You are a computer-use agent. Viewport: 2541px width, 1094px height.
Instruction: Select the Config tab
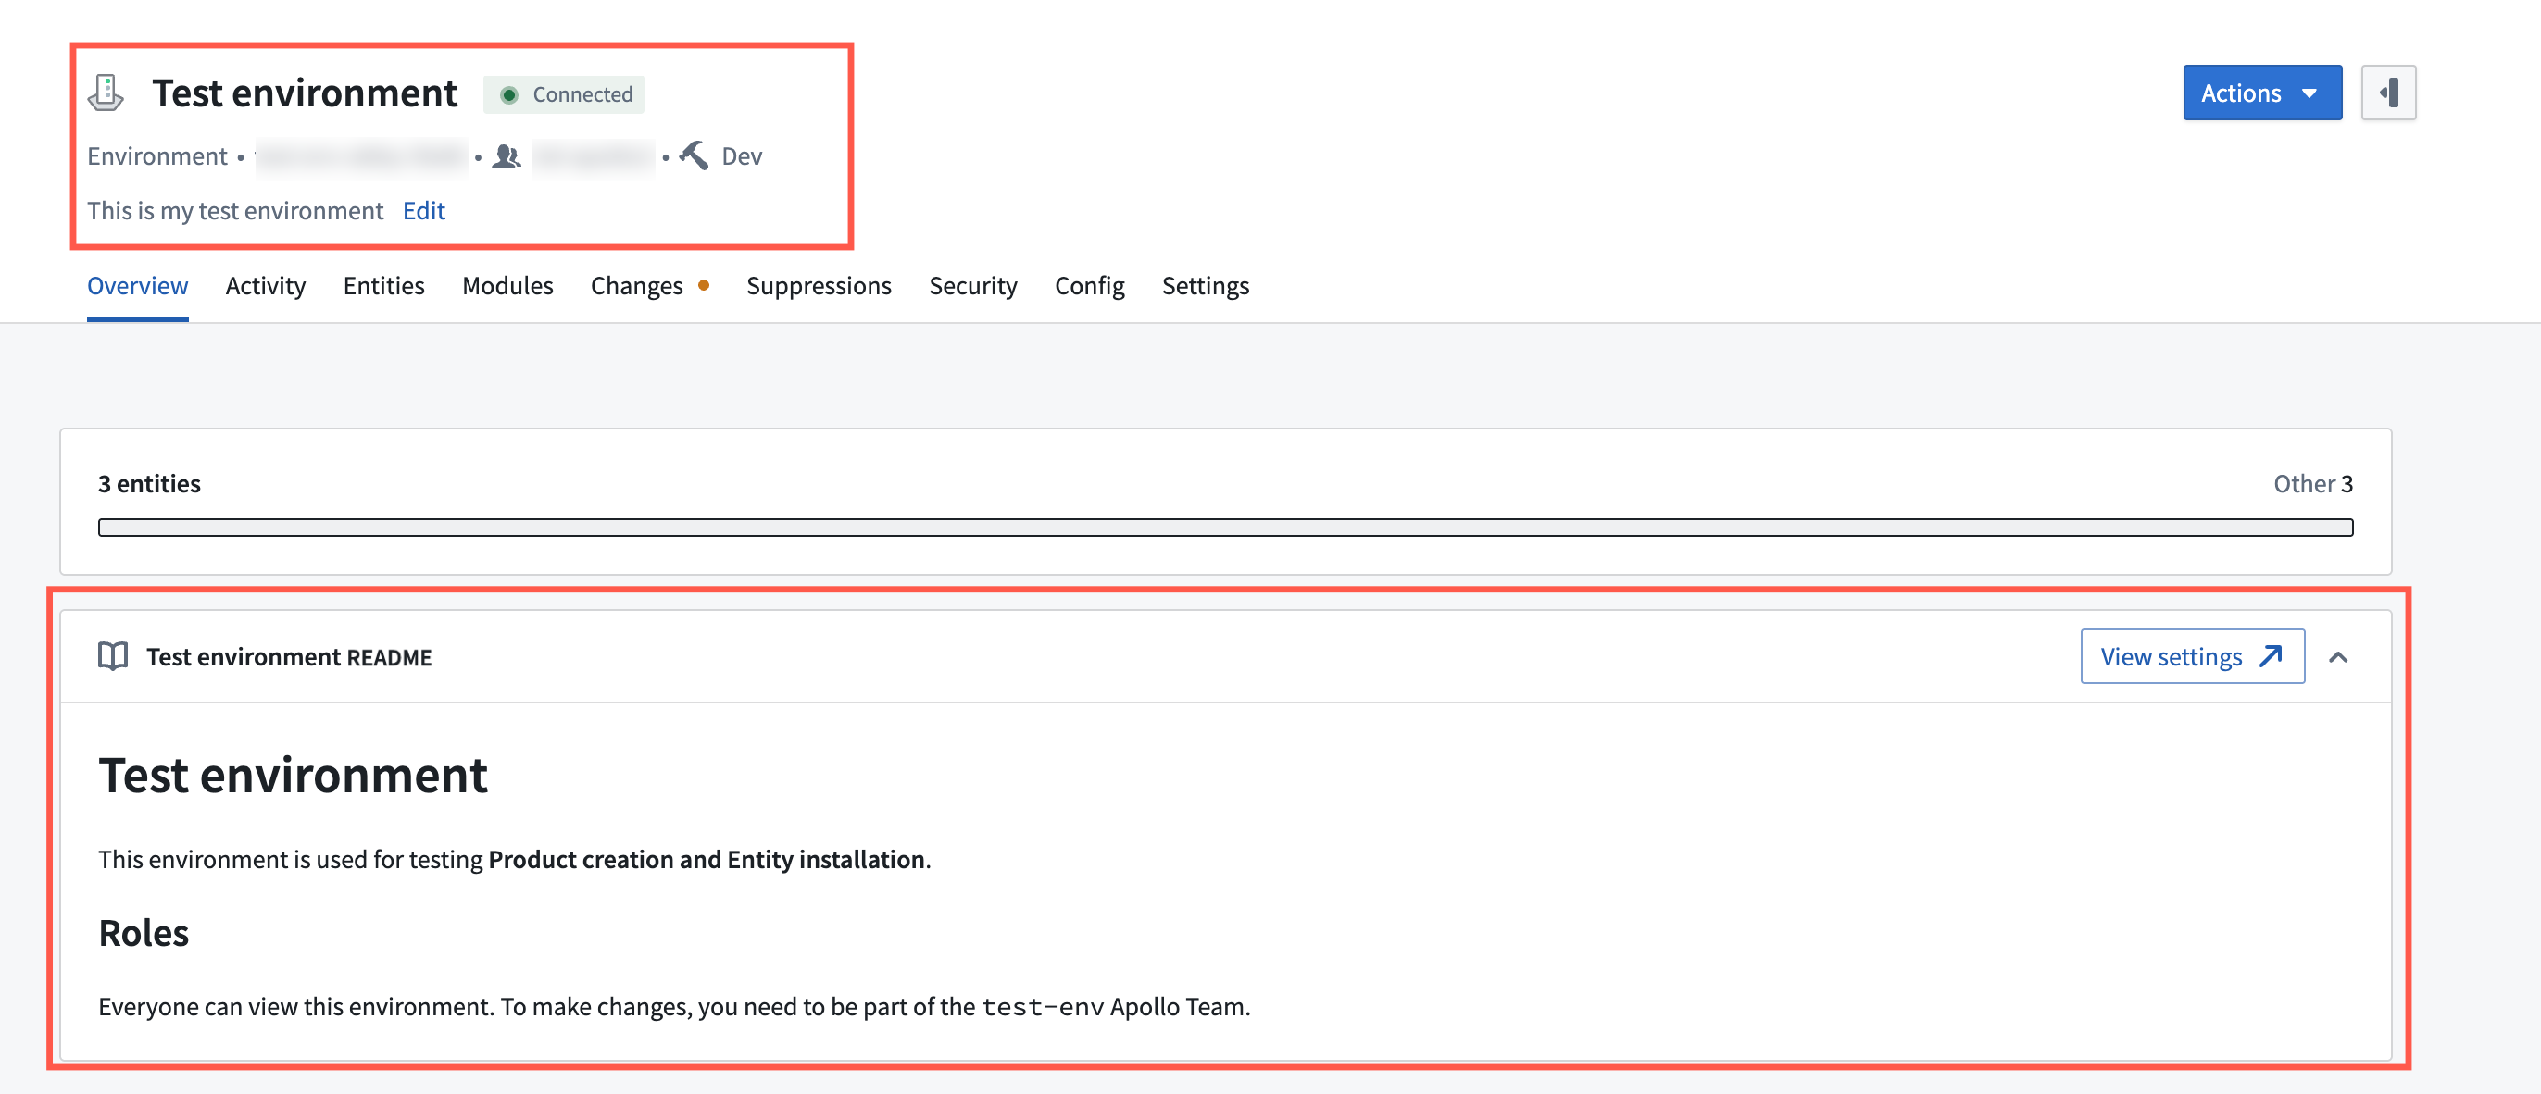[1089, 286]
